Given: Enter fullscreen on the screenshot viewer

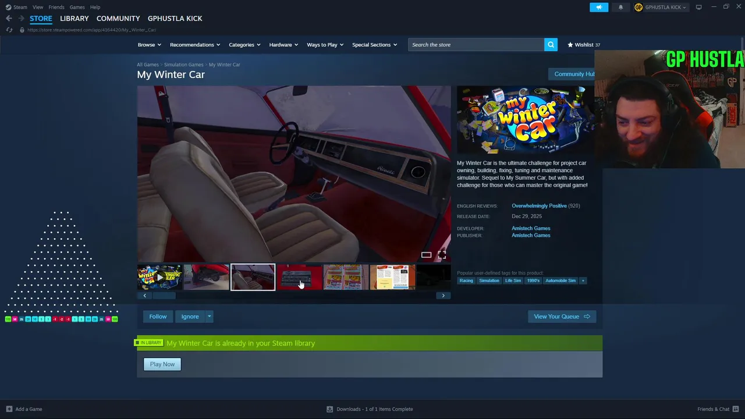Looking at the screenshot, I should click(442, 255).
